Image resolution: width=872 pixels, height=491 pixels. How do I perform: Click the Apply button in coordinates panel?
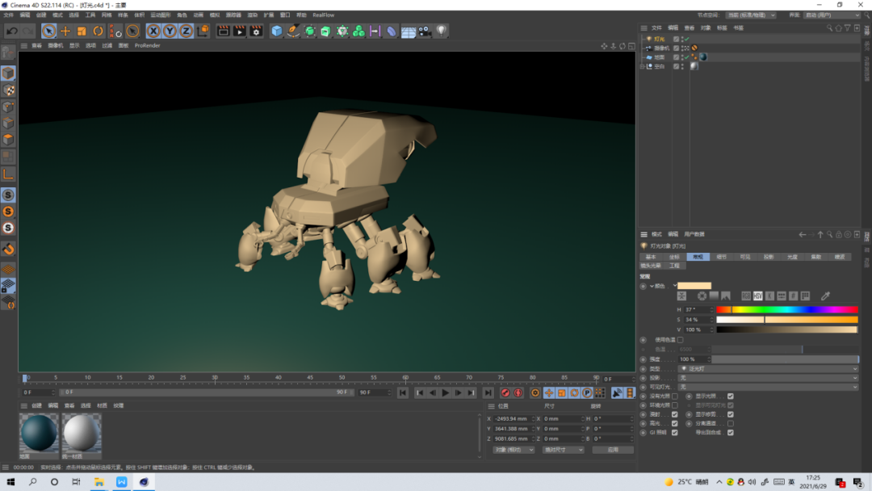(x=612, y=450)
